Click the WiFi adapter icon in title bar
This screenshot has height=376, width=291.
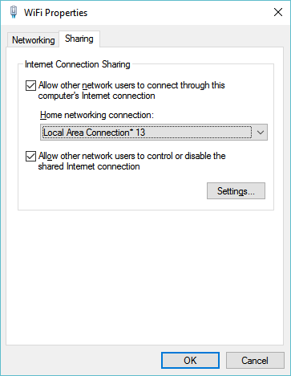click(x=14, y=12)
